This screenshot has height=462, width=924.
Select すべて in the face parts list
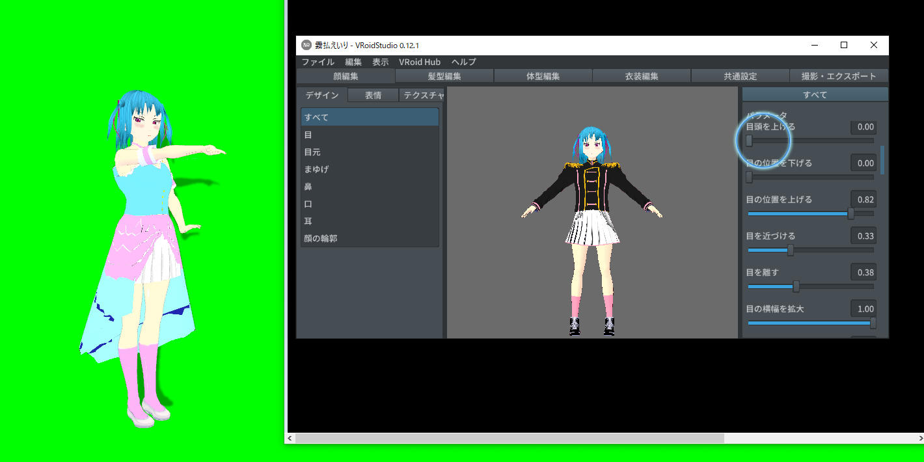pyautogui.click(x=370, y=117)
